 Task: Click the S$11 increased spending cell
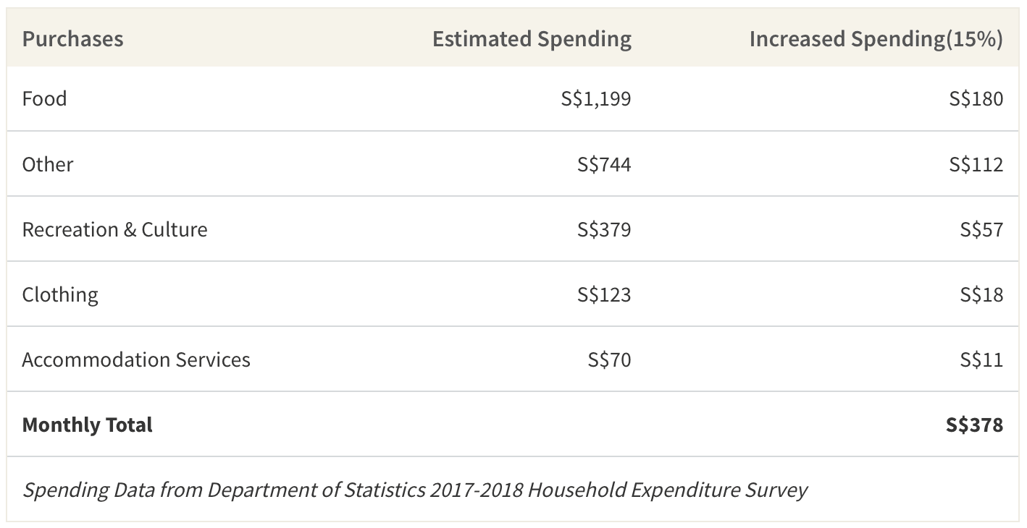coord(981,360)
